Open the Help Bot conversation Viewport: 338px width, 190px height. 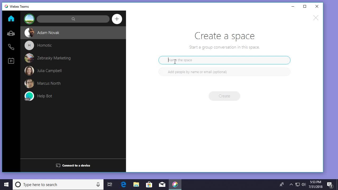coord(73,96)
